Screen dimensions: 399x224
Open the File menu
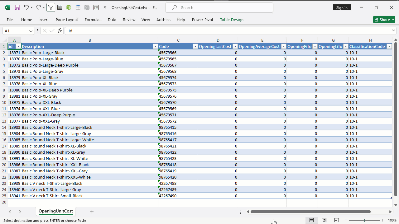[10, 20]
